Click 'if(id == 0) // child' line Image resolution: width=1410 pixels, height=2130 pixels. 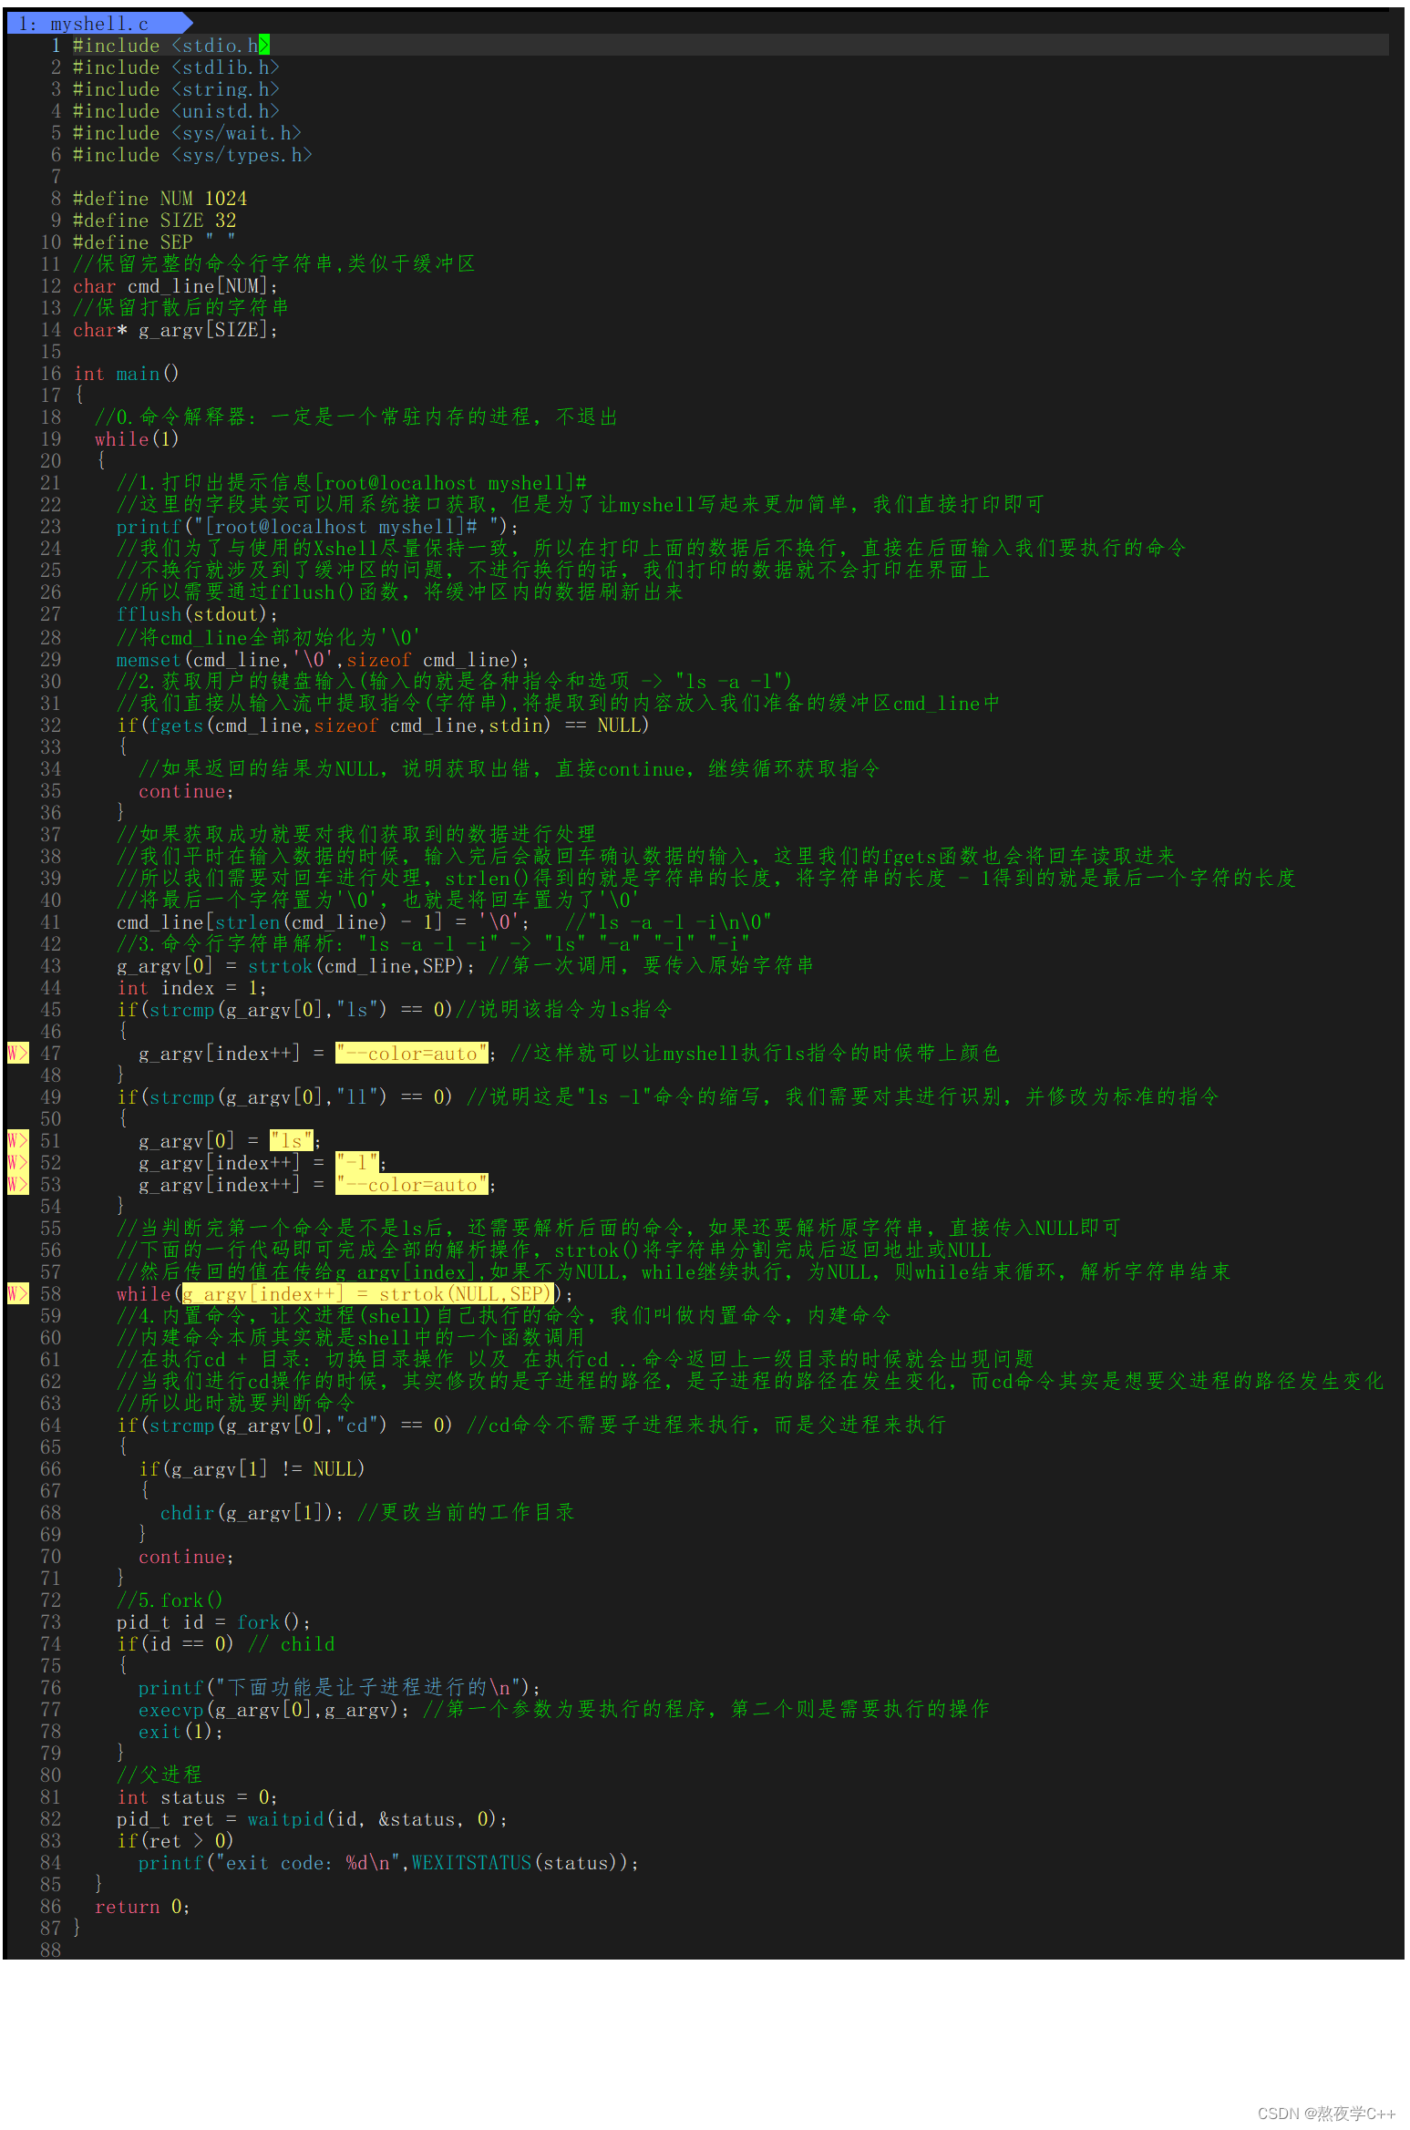[226, 1644]
